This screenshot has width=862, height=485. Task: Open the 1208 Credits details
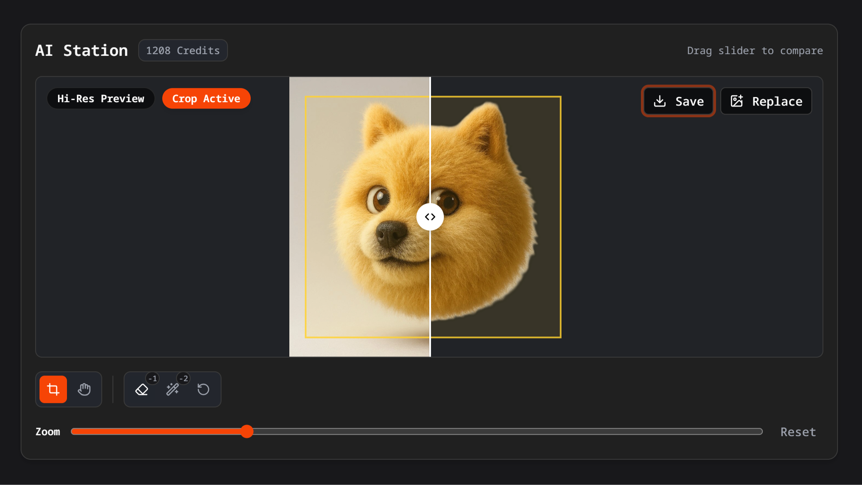[x=183, y=50]
